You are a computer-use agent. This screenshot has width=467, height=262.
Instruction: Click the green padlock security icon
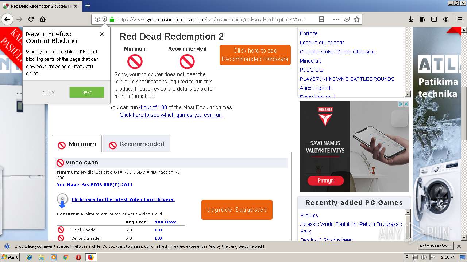(x=112, y=19)
